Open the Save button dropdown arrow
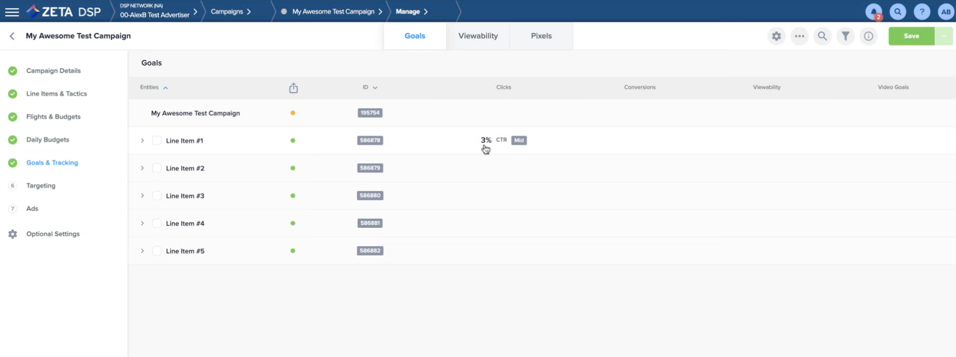This screenshot has width=956, height=357. pyautogui.click(x=944, y=36)
